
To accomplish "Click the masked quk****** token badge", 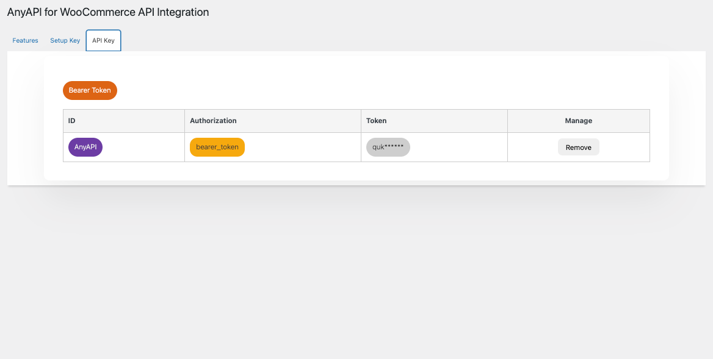I will pyautogui.click(x=388, y=148).
